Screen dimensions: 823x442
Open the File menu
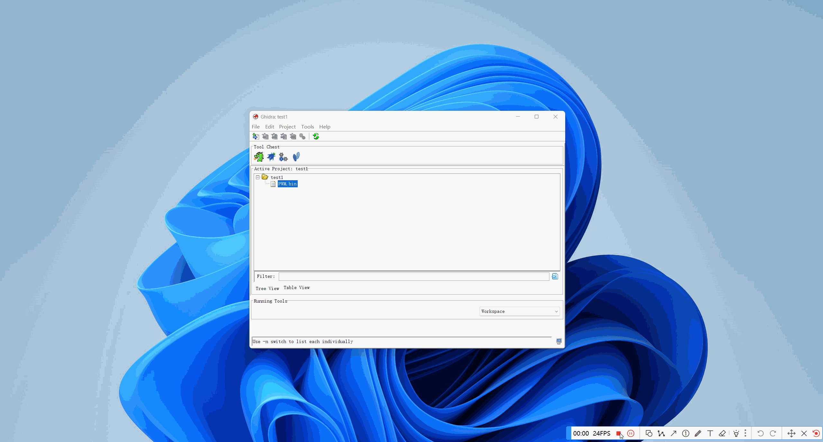[256, 127]
